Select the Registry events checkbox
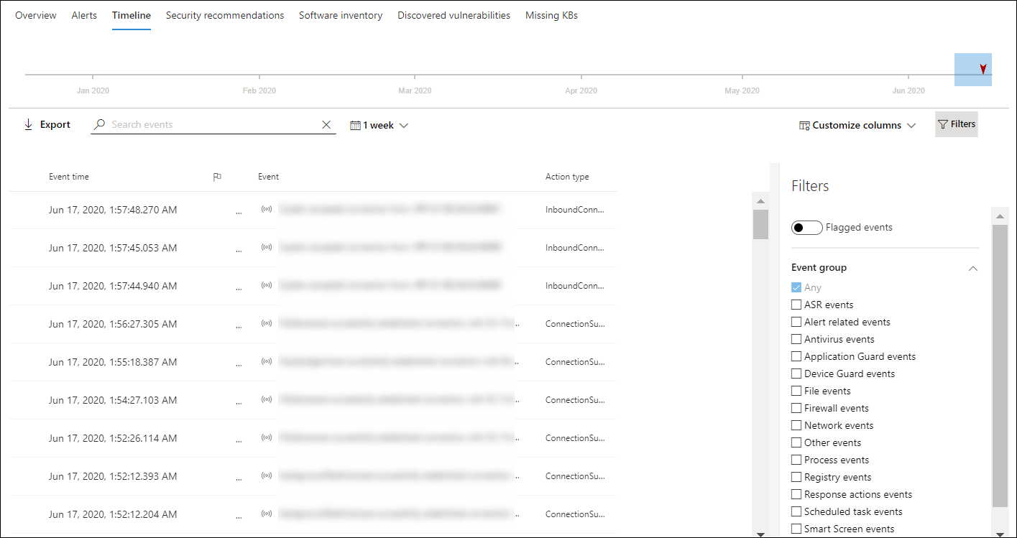The image size is (1017, 538). click(796, 477)
